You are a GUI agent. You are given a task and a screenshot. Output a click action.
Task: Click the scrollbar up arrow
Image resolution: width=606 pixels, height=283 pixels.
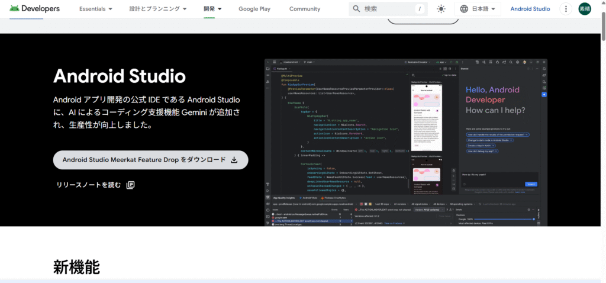603,3
